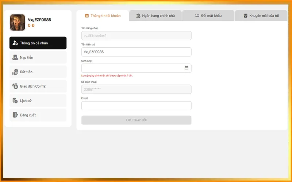Open Lịch sử in sidebar

click(x=38, y=101)
